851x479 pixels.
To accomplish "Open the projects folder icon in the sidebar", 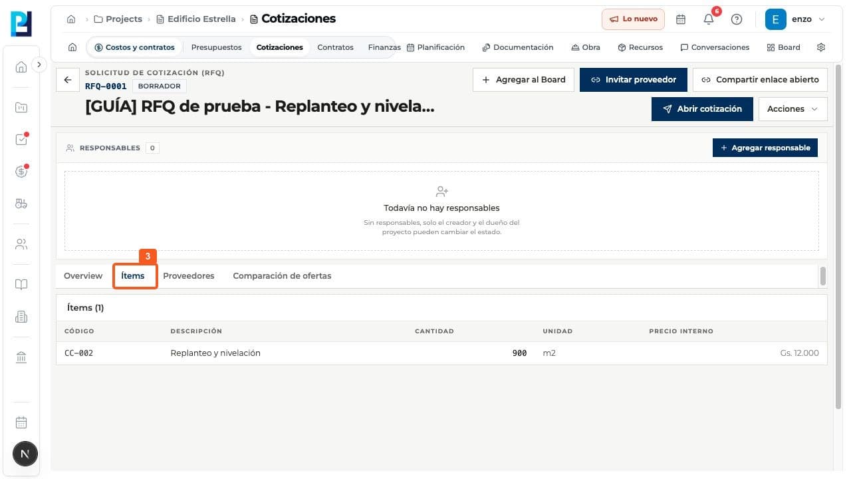I will pos(21,107).
